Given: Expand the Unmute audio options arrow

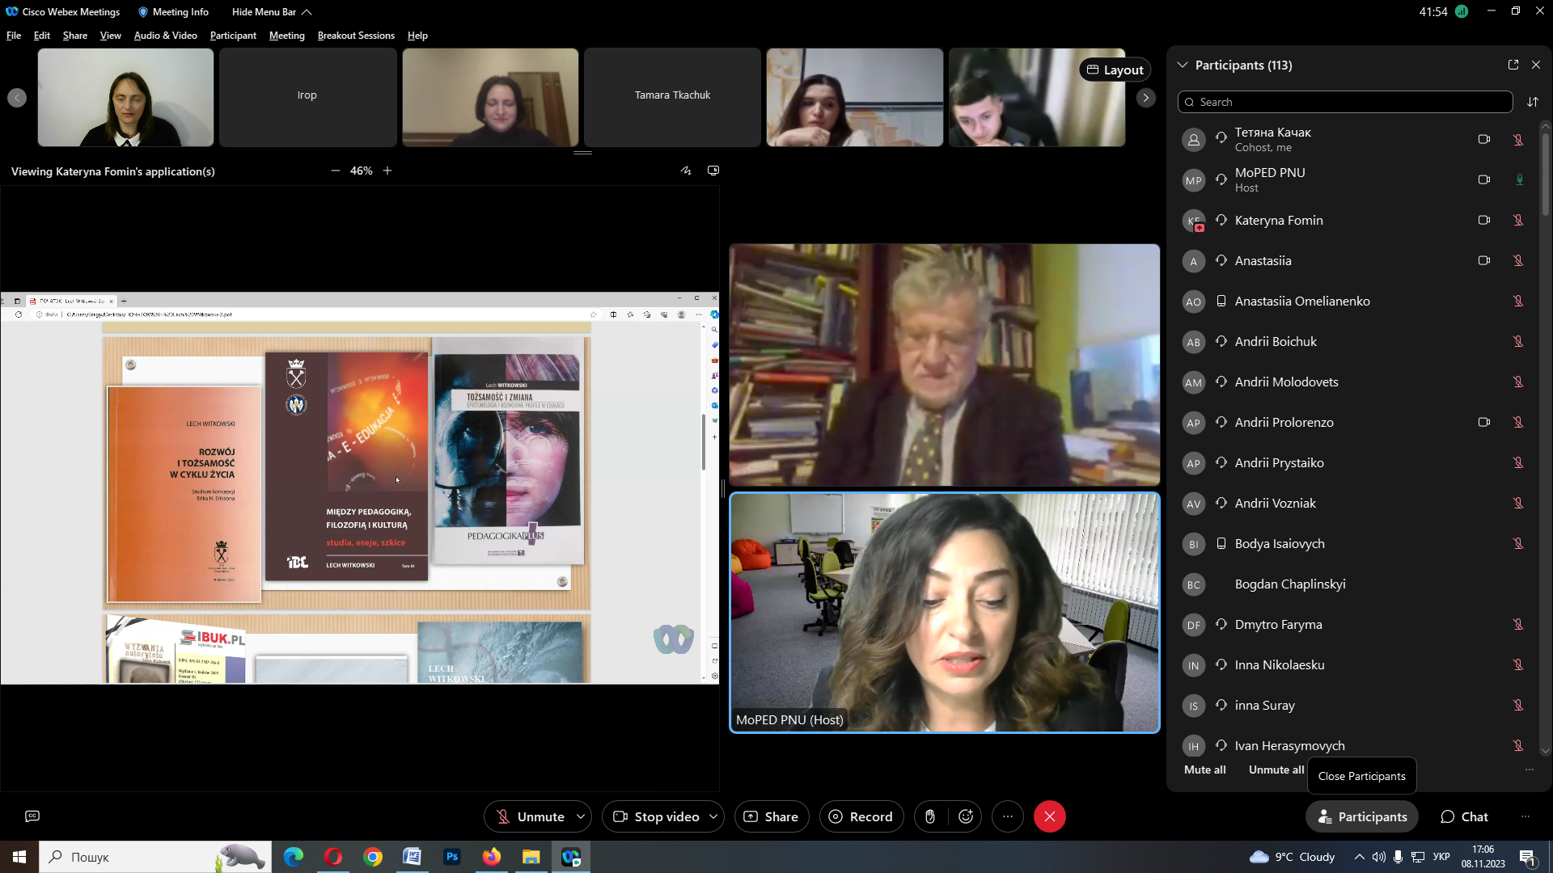Looking at the screenshot, I should [x=581, y=816].
